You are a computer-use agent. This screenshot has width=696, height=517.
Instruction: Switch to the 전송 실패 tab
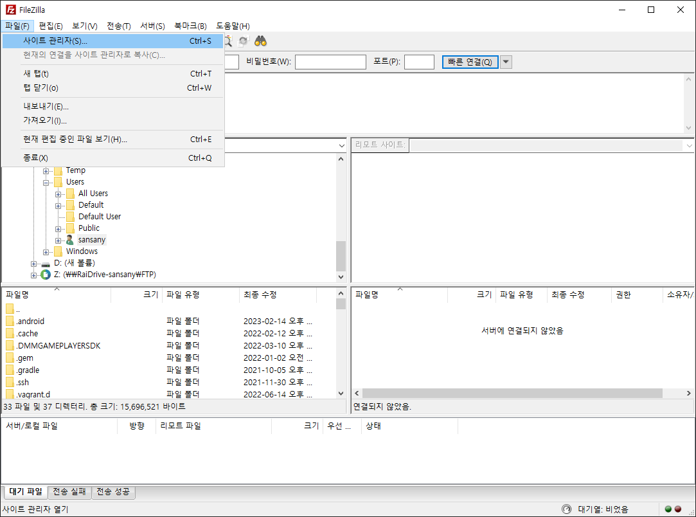69,492
